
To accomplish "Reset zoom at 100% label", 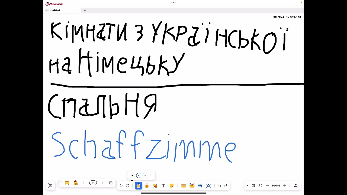I will tap(276, 186).
